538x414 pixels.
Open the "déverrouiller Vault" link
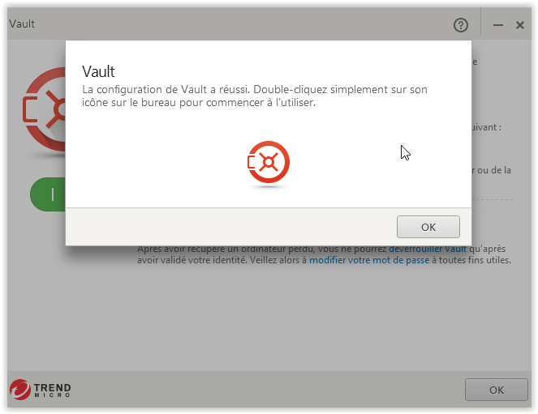tap(428, 249)
